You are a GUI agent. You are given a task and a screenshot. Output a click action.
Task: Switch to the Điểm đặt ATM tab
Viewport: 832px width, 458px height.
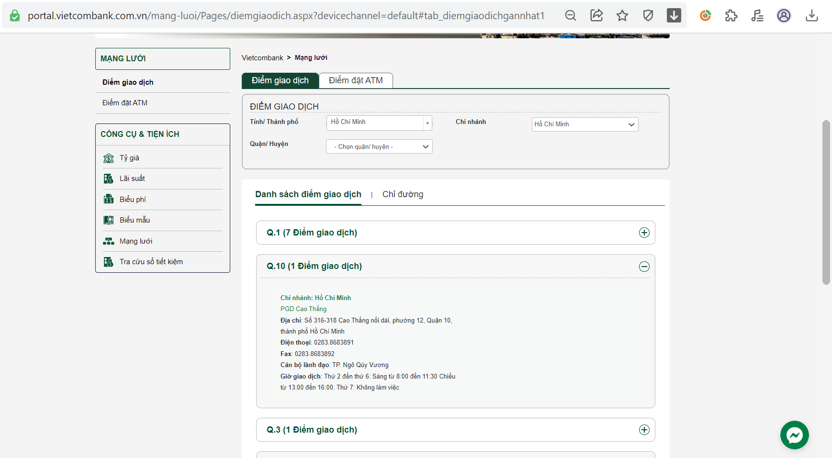tap(356, 80)
